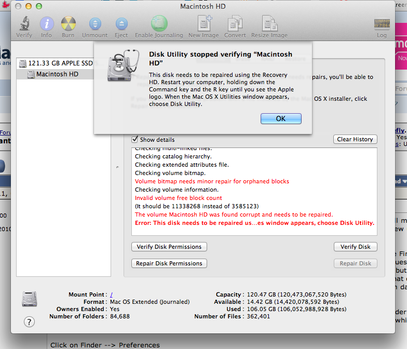Image resolution: width=407 pixels, height=349 pixels.
Task: Click the mount point slash link
Action: click(111, 295)
